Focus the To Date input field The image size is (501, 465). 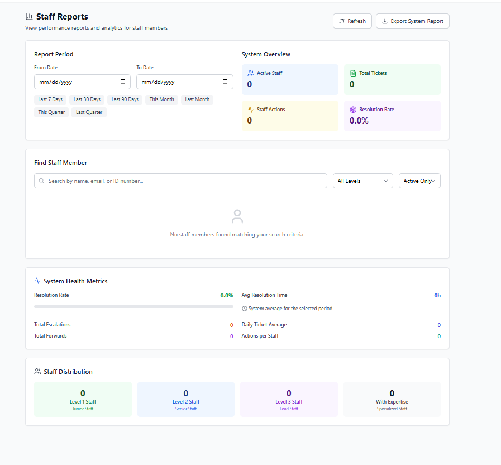point(185,82)
